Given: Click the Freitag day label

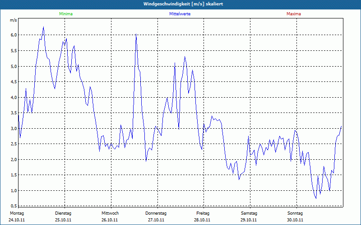Looking at the screenshot, I should (x=203, y=213).
